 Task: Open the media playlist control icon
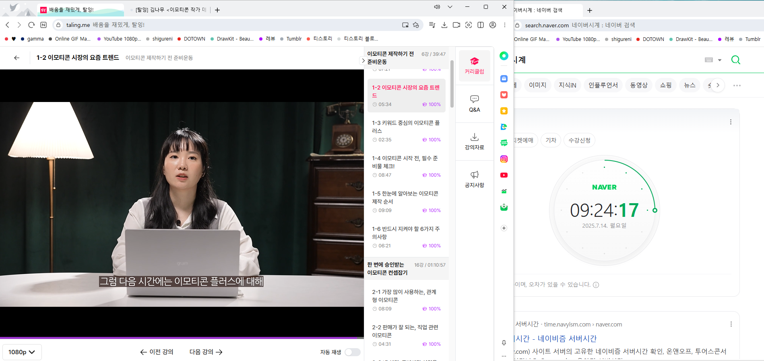tap(432, 25)
